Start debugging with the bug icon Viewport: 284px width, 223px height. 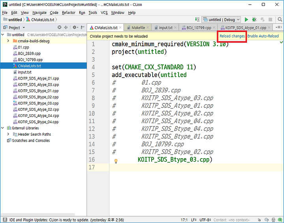[x=254, y=19]
